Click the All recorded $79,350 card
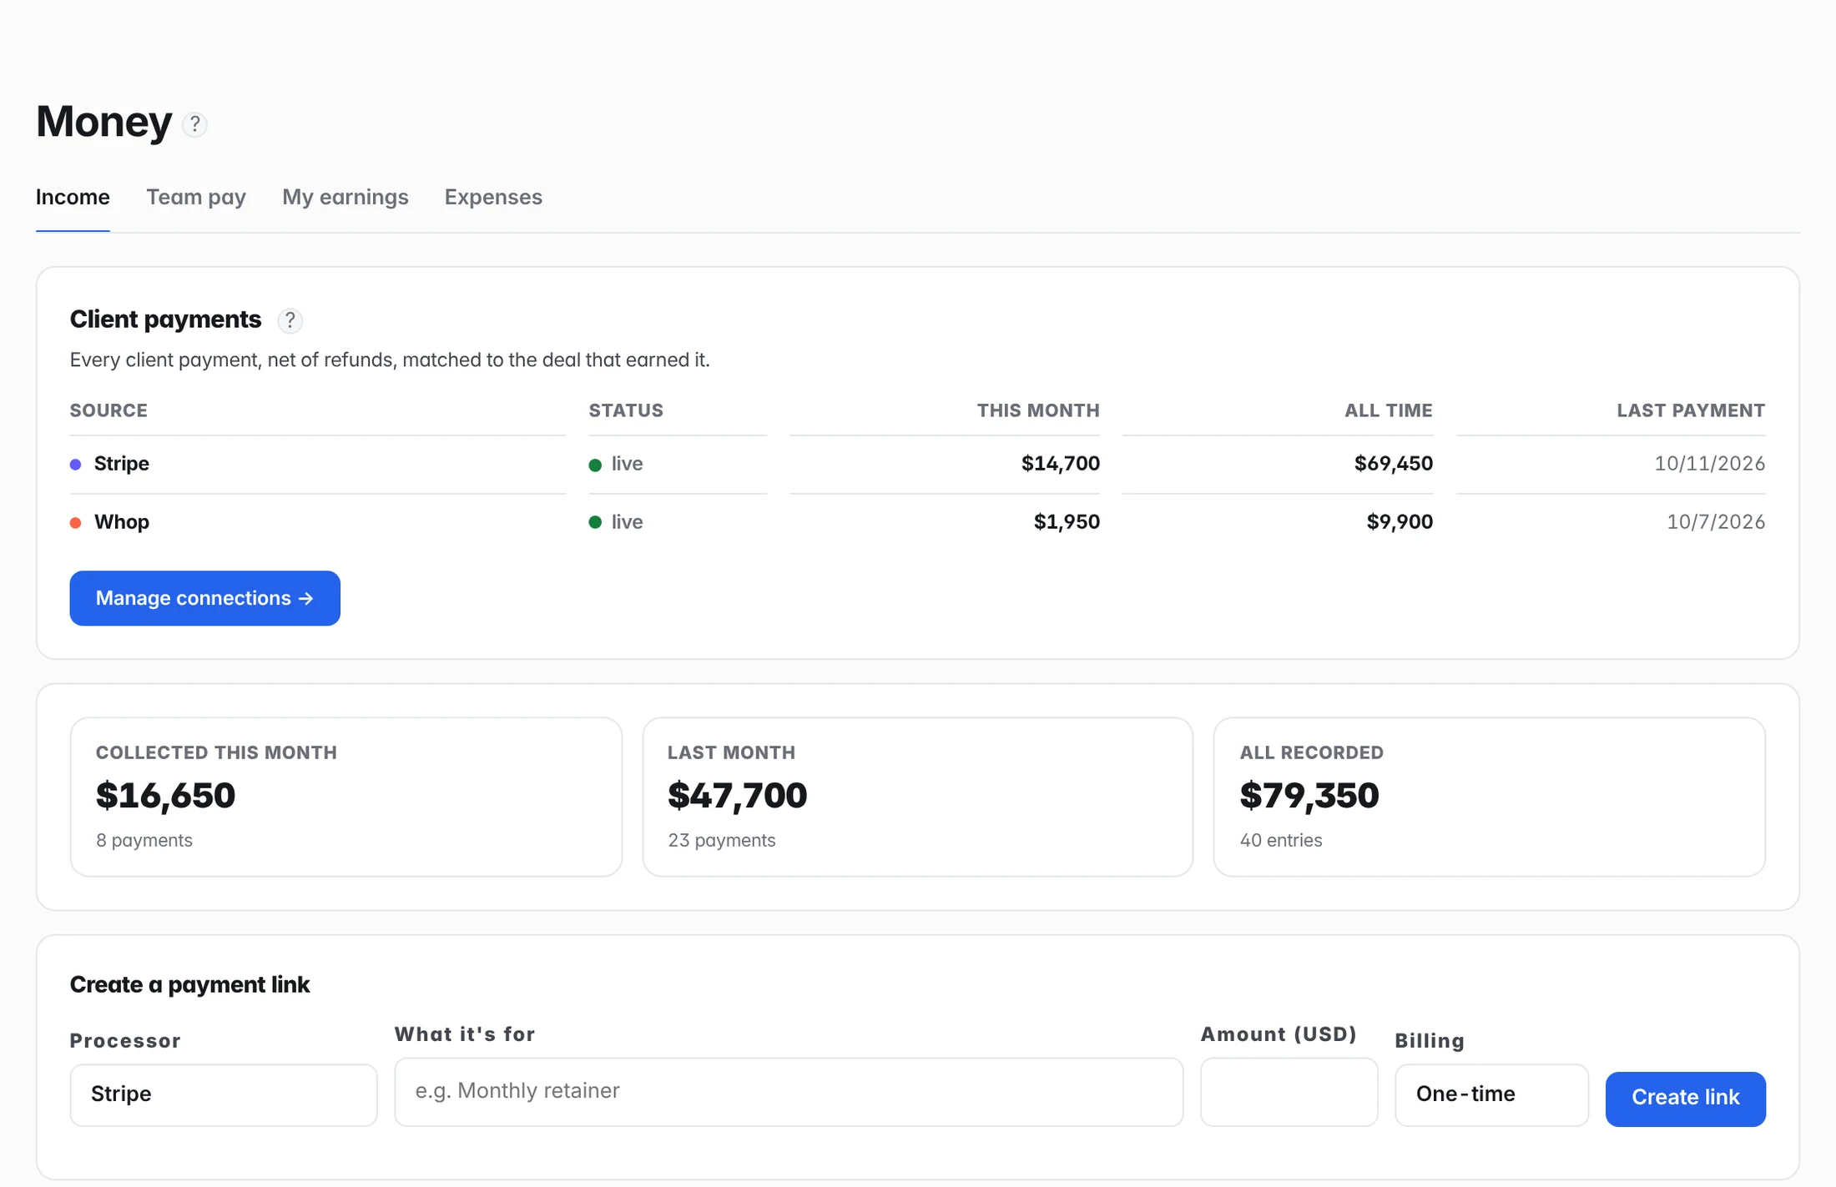This screenshot has height=1187, width=1836. (1490, 797)
